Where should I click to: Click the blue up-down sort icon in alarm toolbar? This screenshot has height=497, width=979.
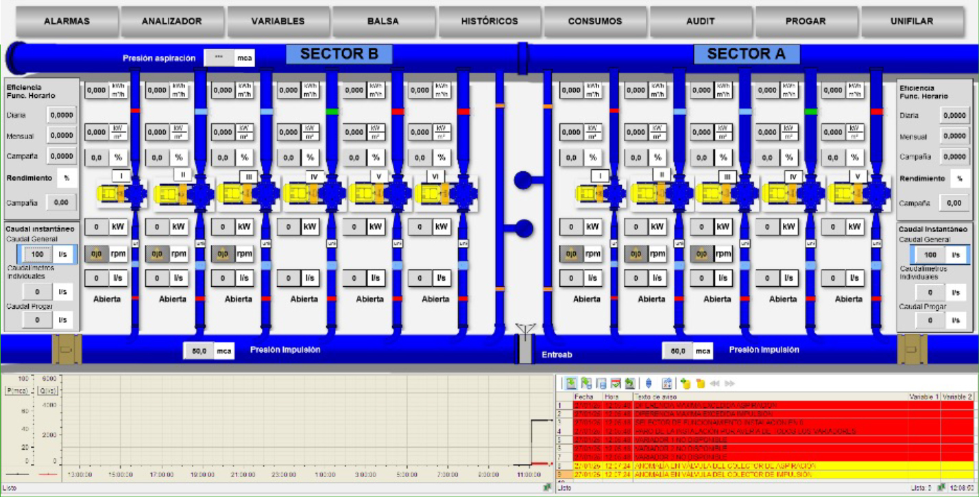pyautogui.click(x=649, y=383)
